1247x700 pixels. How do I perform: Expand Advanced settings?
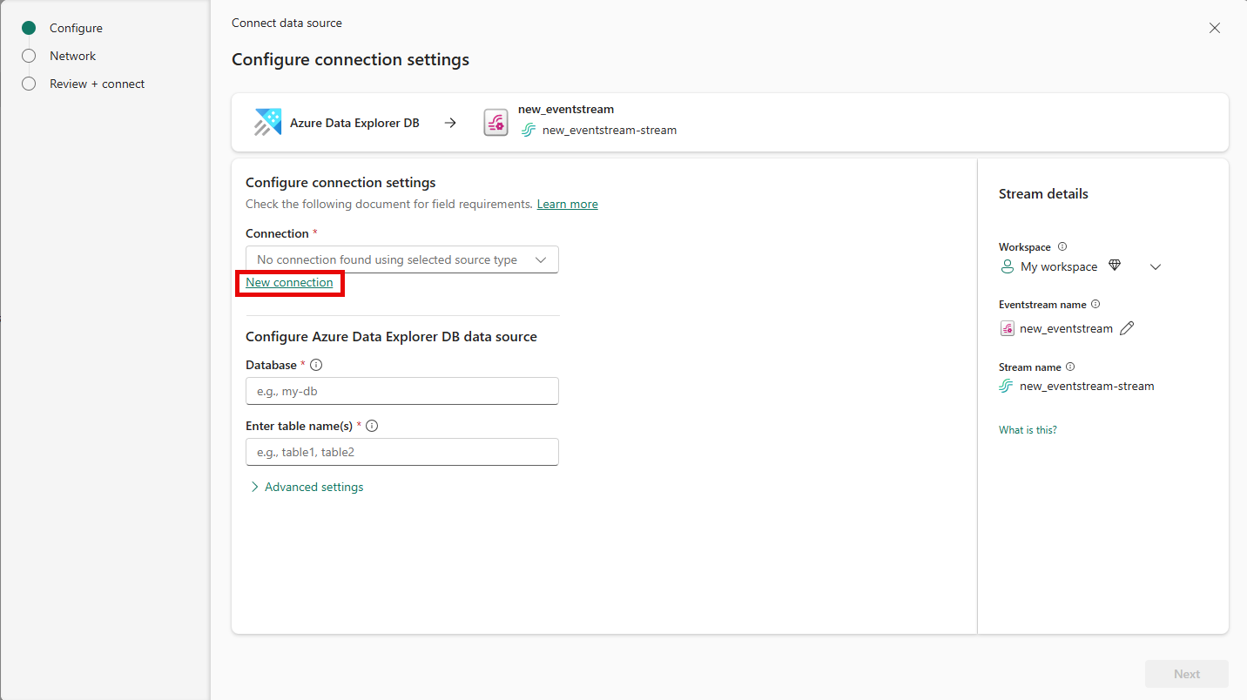[307, 487]
